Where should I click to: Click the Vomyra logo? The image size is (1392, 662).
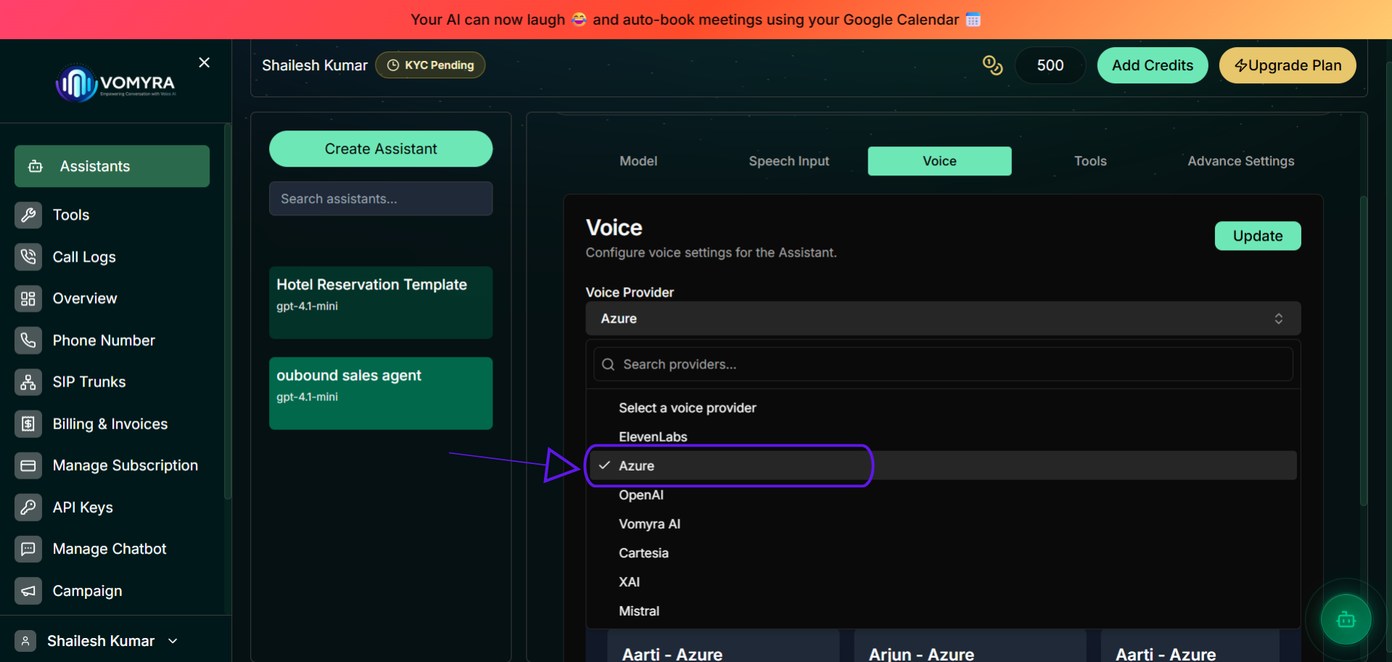click(116, 83)
